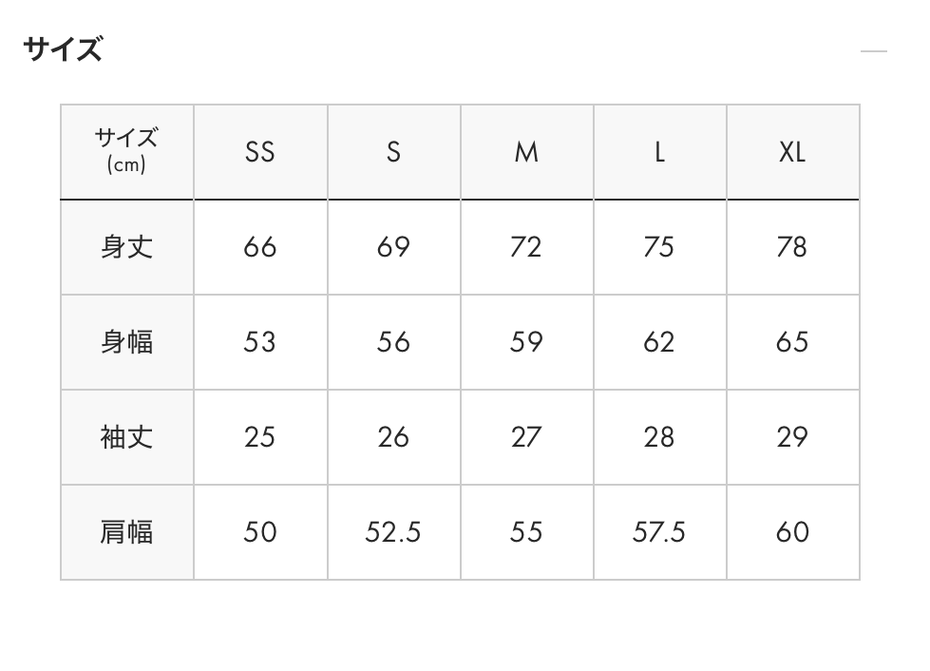
Task: Select the XL column header
Action: 792,152
